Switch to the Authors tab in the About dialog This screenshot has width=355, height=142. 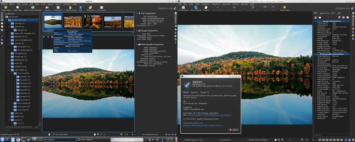[x=194, y=92]
